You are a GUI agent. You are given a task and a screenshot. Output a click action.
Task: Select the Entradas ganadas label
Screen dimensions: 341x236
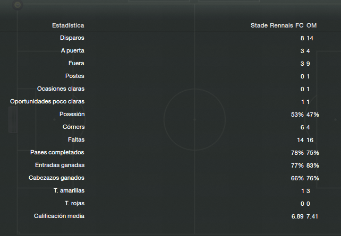tap(60, 165)
